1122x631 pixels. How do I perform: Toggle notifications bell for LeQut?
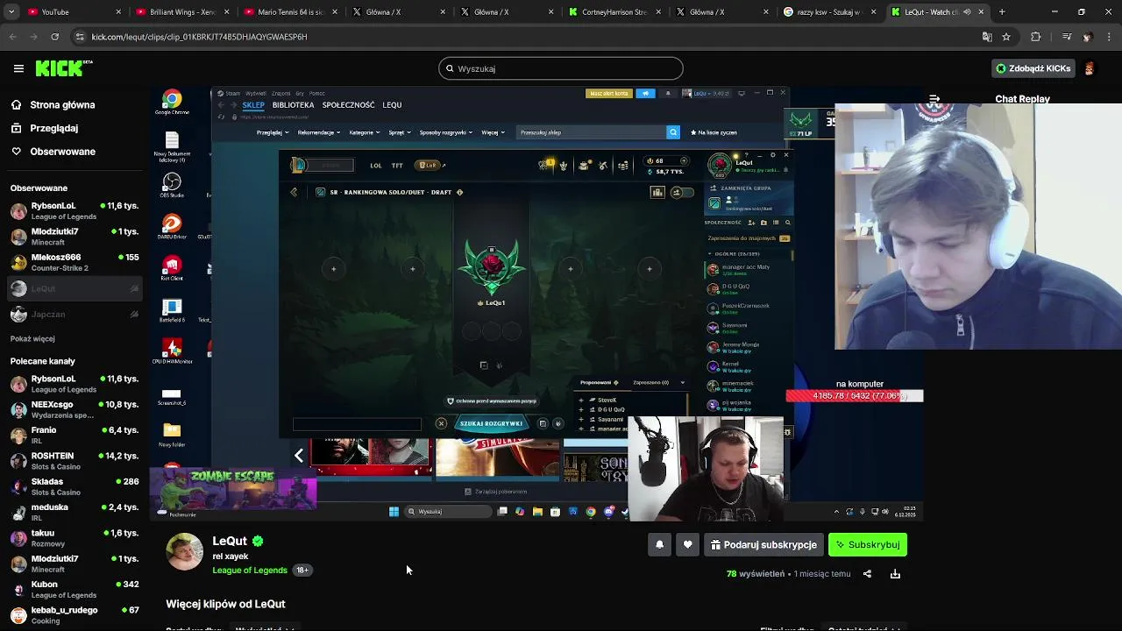659,545
